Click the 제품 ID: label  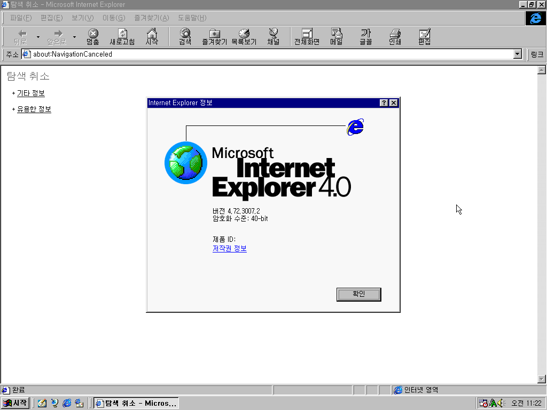pos(224,239)
